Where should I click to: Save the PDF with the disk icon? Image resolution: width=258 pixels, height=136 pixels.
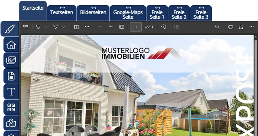[x=241, y=27]
